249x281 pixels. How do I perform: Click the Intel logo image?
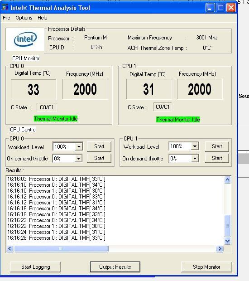point(25,39)
